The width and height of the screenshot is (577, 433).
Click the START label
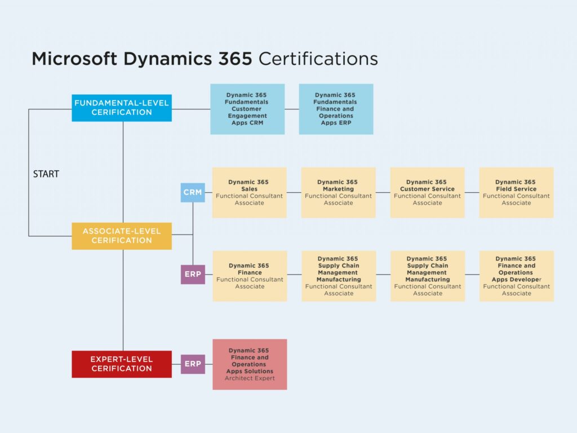(45, 174)
